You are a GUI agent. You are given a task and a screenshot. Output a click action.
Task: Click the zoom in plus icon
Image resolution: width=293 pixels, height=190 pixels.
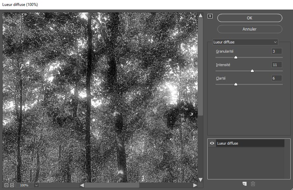coord(12,185)
